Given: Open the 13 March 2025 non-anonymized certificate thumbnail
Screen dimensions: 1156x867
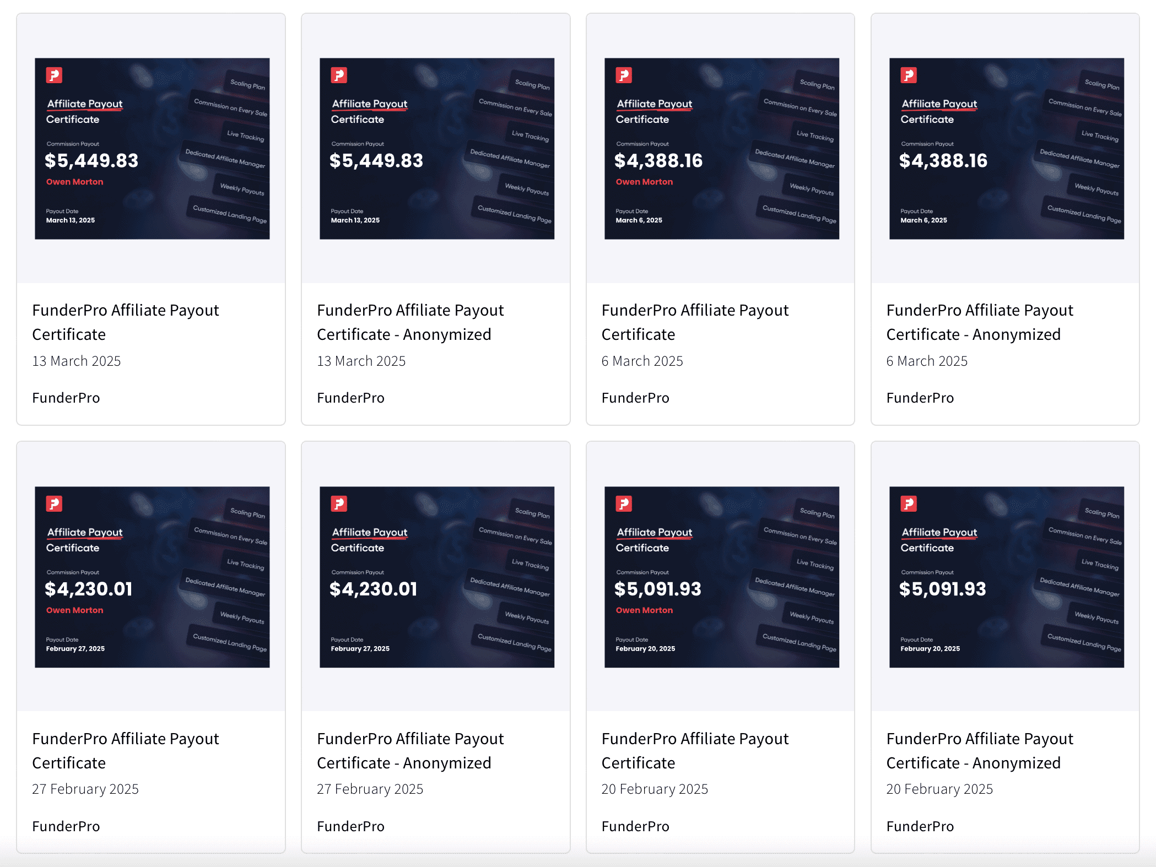Looking at the screenshot, I should click(x=152, y=149).
